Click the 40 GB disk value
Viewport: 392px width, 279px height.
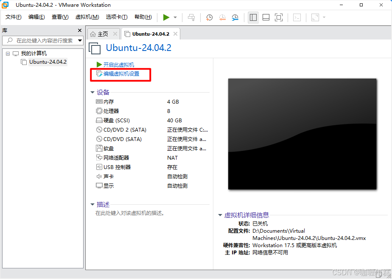pyautogui.click(x=174, y=121)
